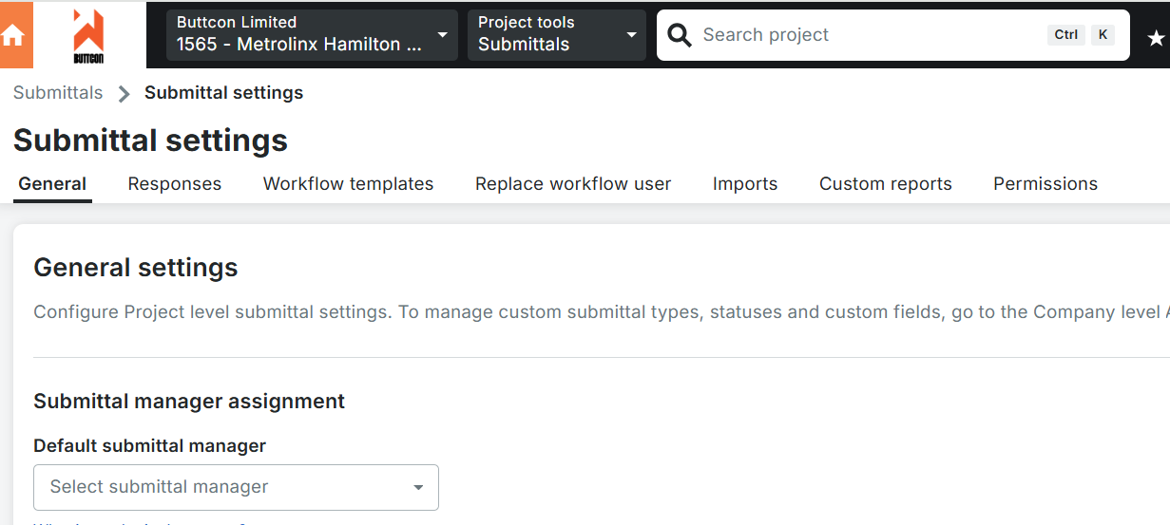Image resolution: width=1170 pixels, height=525 pixels.
Task: Go to the Imports tab
Action: [x=745, y=184]
